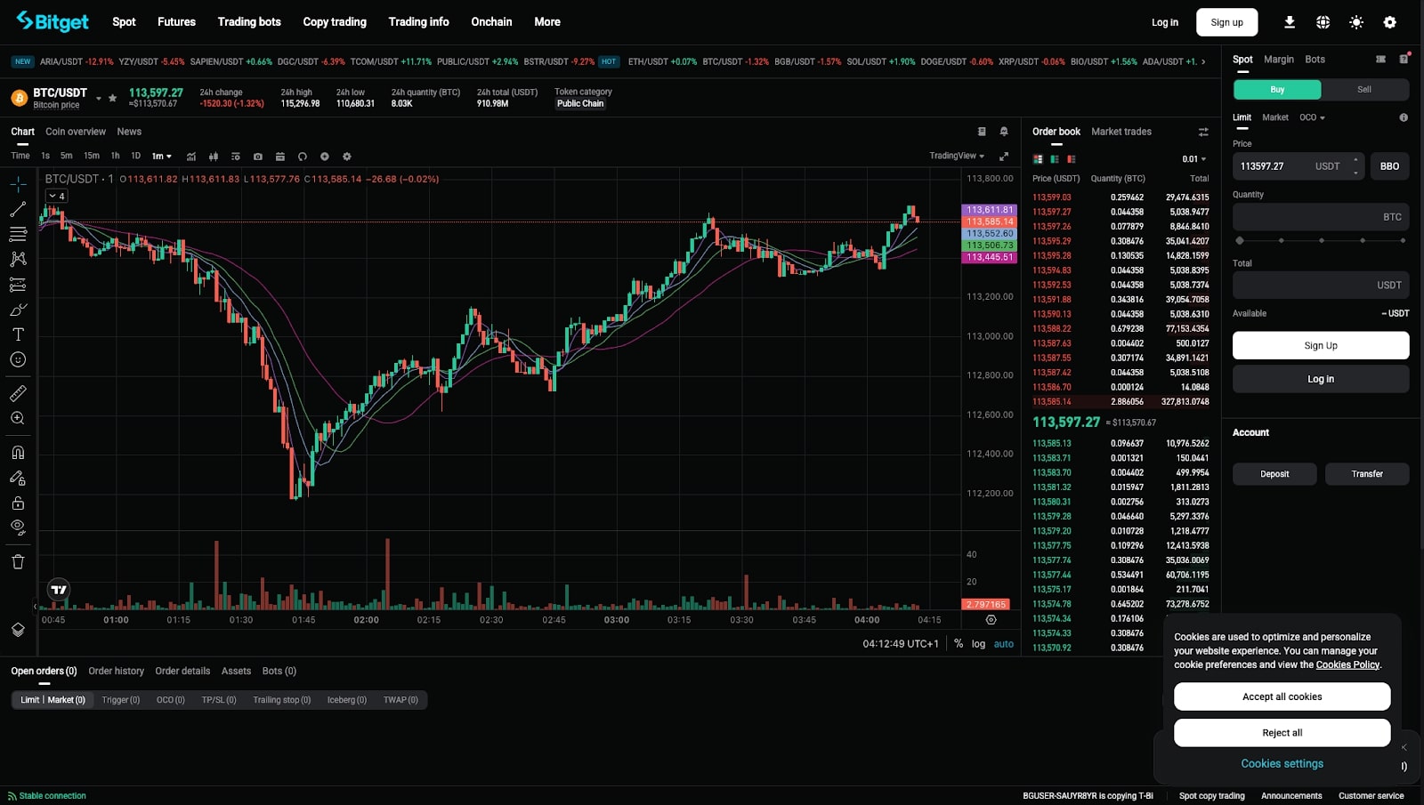Select the crosshair cursor tool
The width and height of the screenshot is (1424, 805).
pos(18,183)
